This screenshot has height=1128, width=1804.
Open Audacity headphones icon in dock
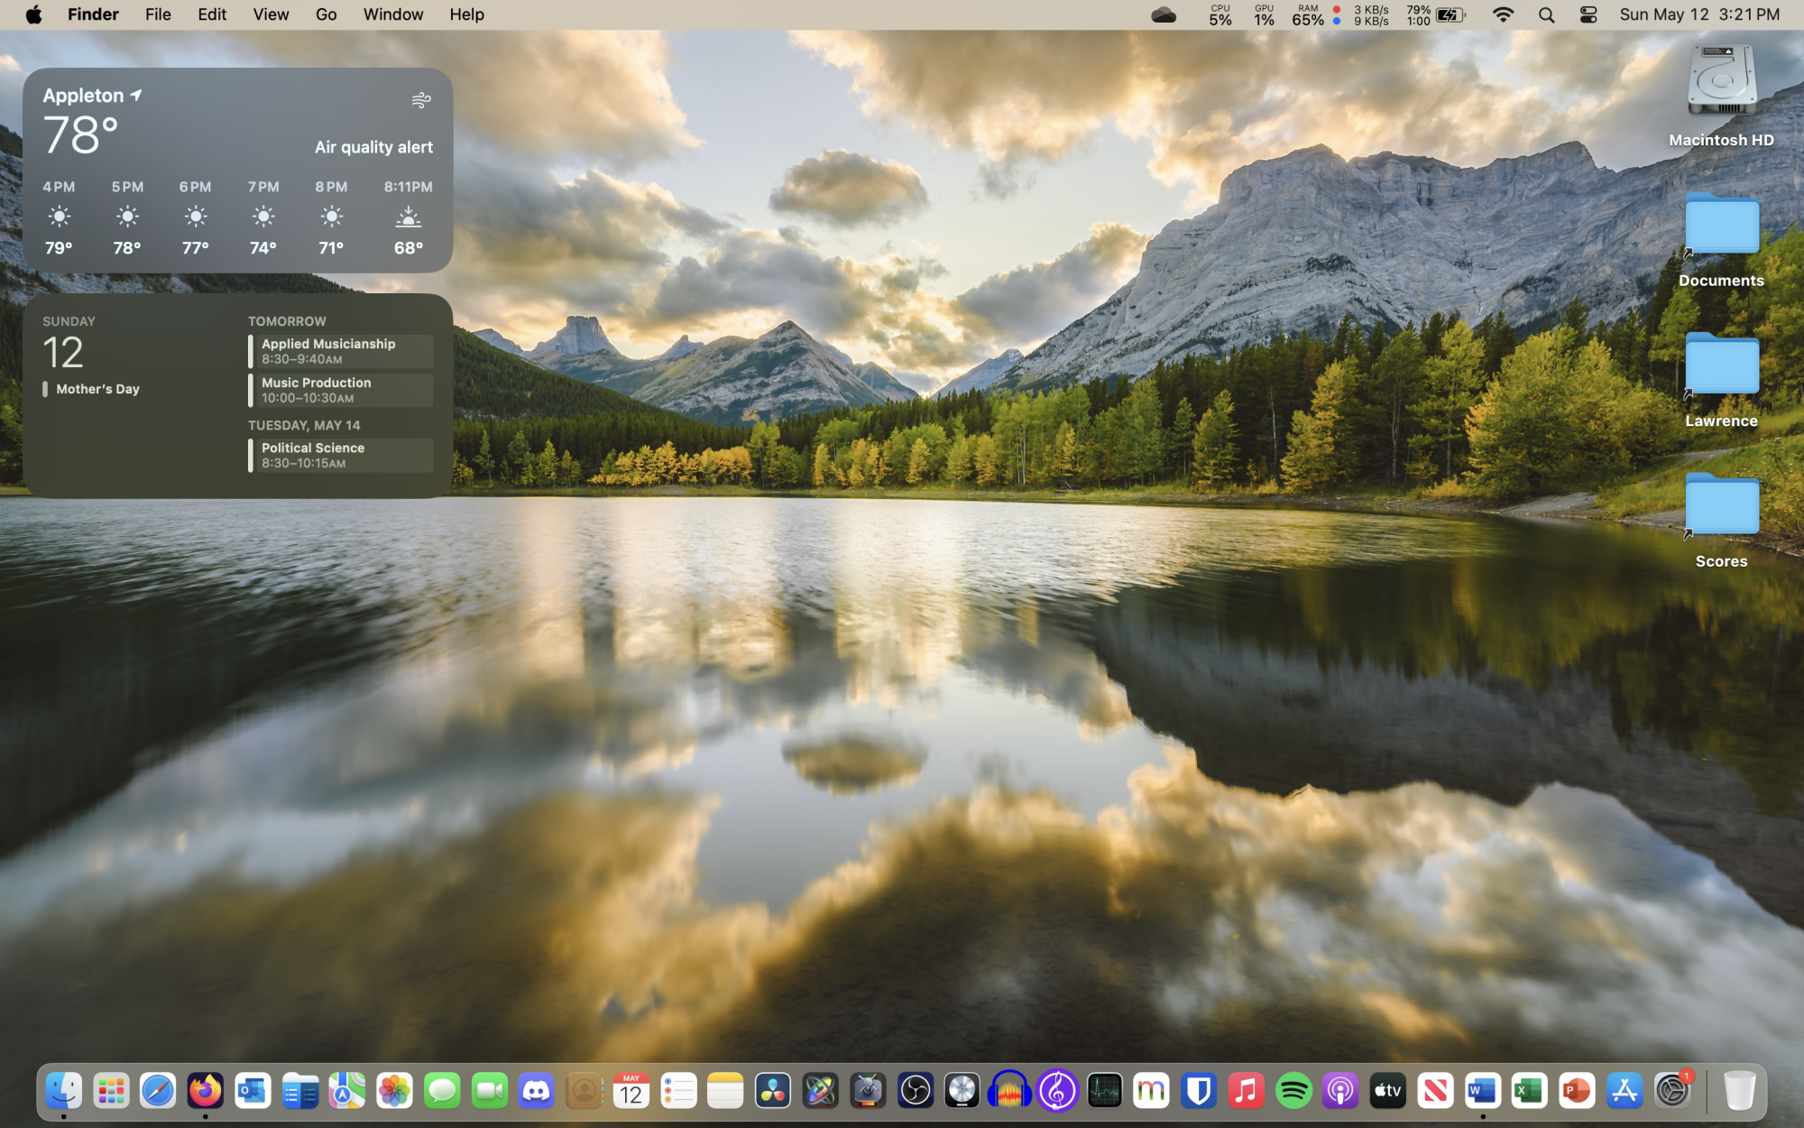(x=1009, y=1091)
